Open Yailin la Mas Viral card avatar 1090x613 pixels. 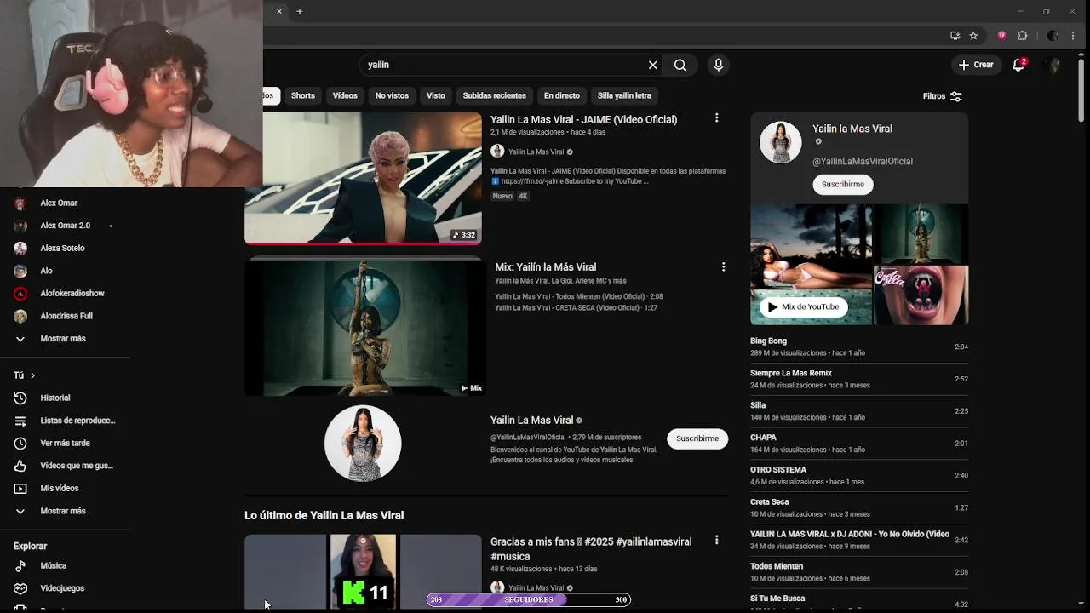pos(781,142)
